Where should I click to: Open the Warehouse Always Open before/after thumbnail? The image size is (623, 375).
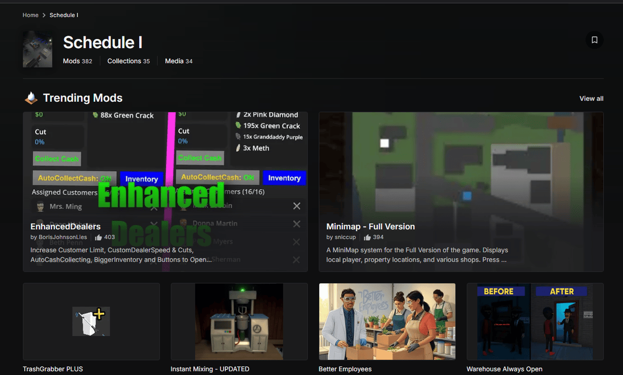pos(535,322)
